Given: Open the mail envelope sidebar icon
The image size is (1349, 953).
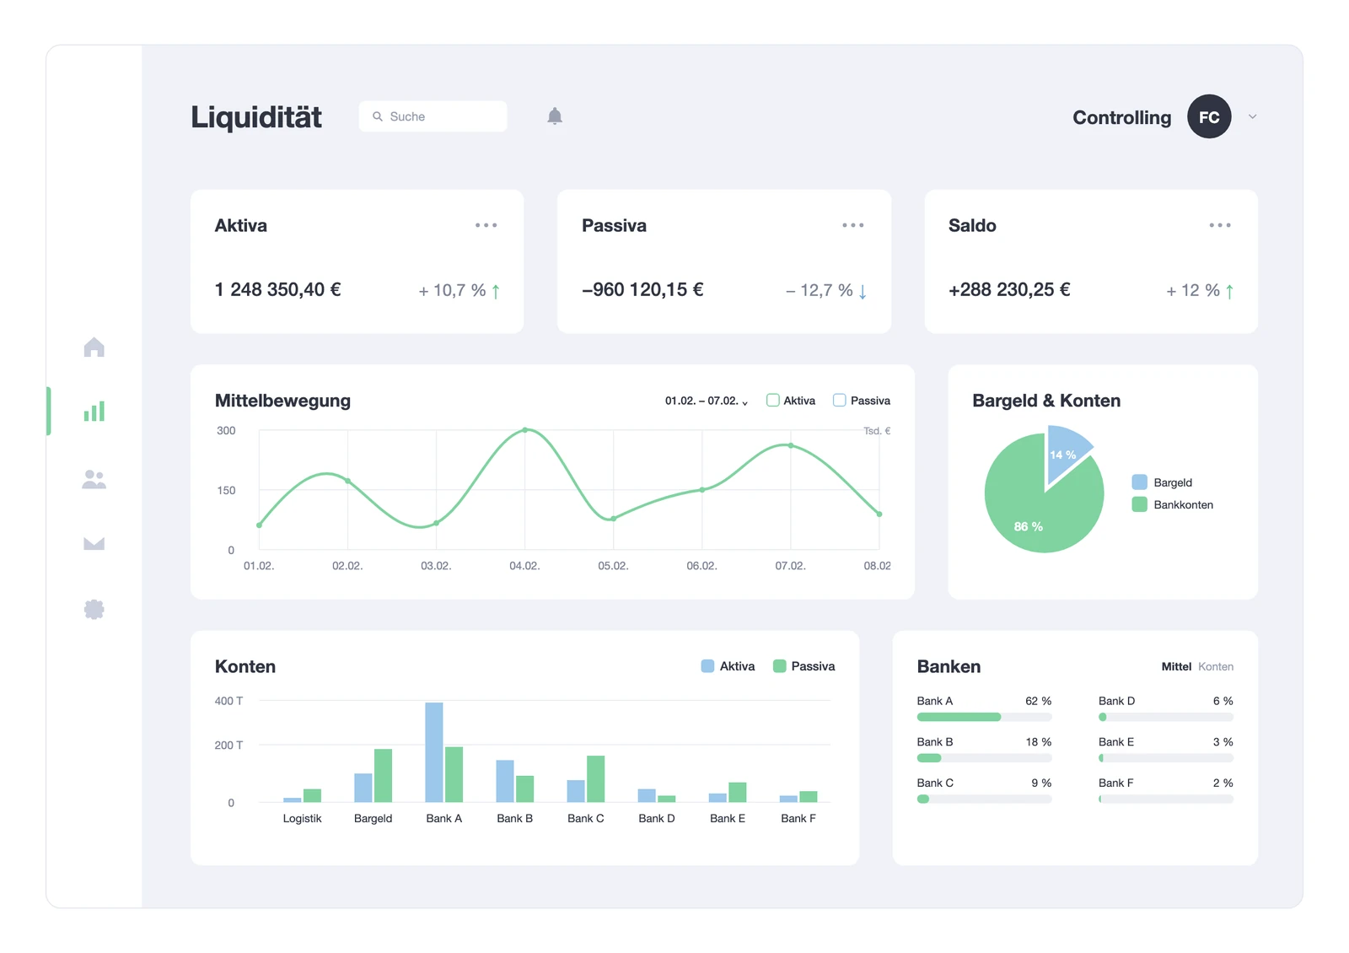Looking at the screenshot, I should pos(94,544).
